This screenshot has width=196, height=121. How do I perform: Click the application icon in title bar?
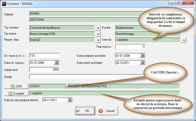tap(4, 4)
